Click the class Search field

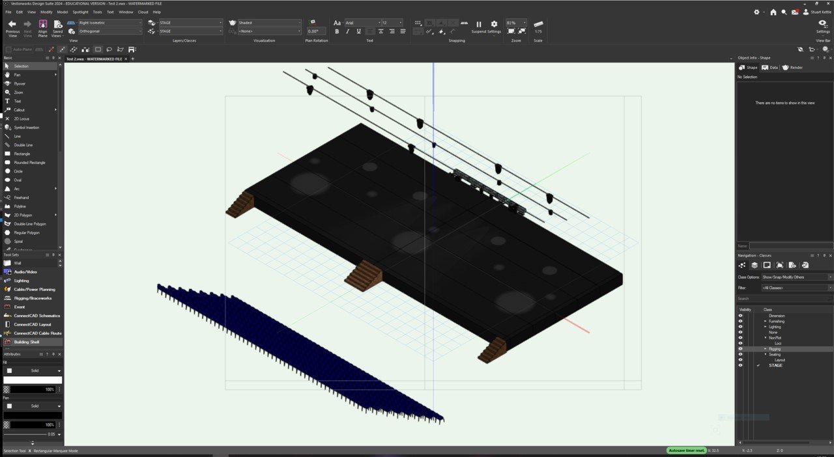tap(784, 299)
